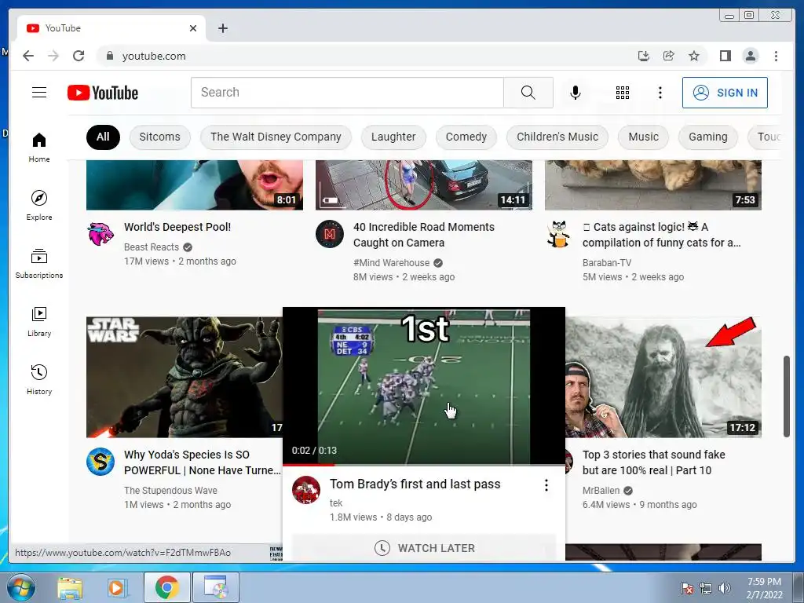The width and height of the screenshot is (804, 603).
Task: Open MrBallen 17:12 video thumbnail
Action: point(663,377)
